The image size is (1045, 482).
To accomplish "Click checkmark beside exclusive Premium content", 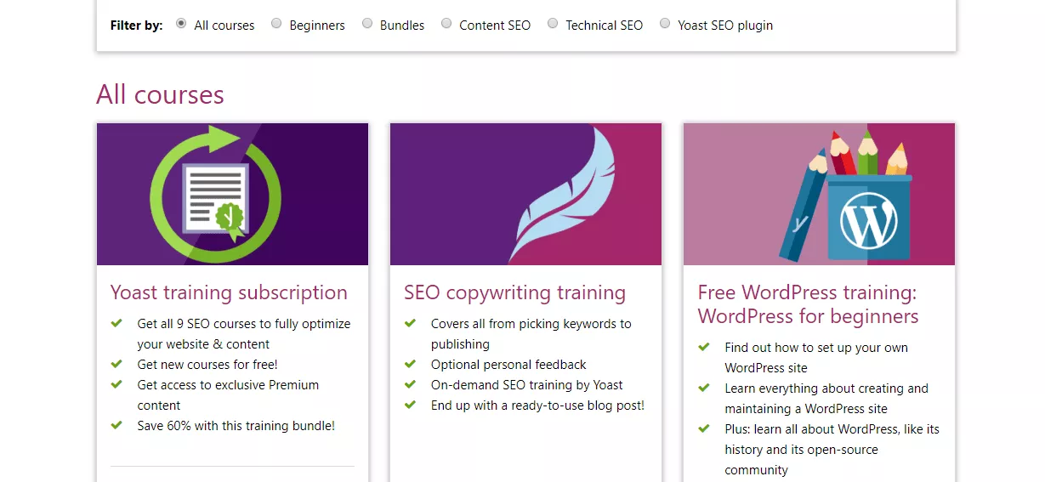I will point(116,384).
